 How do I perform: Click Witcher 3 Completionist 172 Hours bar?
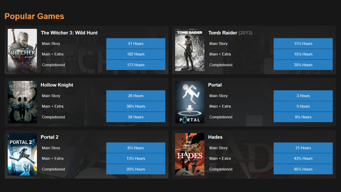136,65
